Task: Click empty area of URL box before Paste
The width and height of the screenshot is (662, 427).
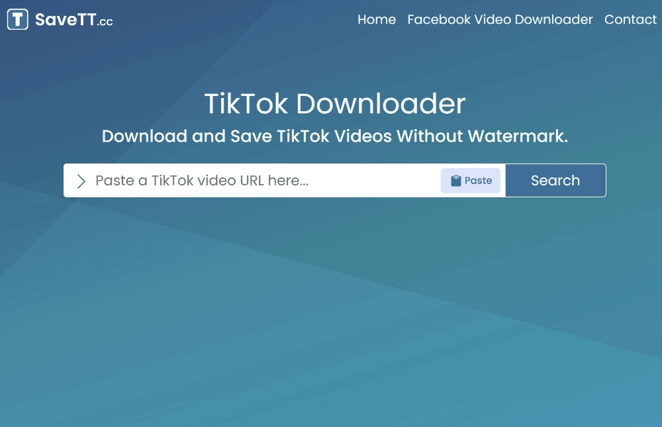Action: (373, 180)
